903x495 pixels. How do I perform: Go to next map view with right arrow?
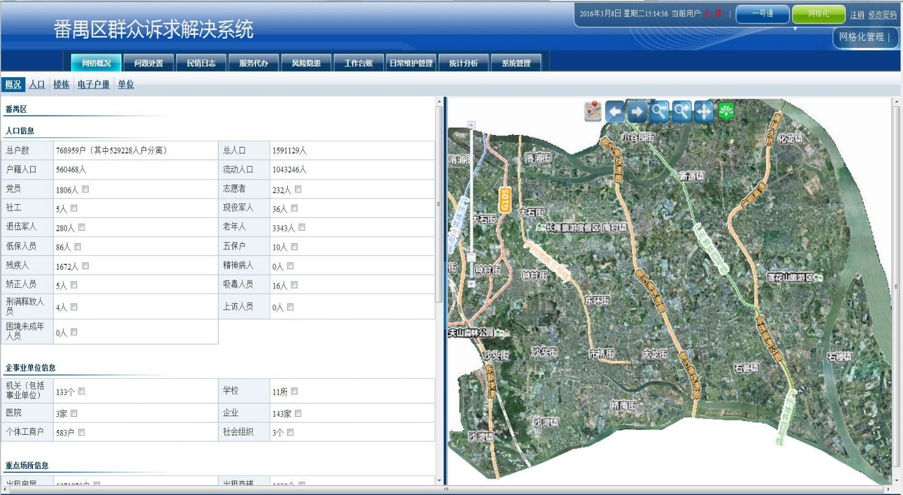(x=637, y=111)
